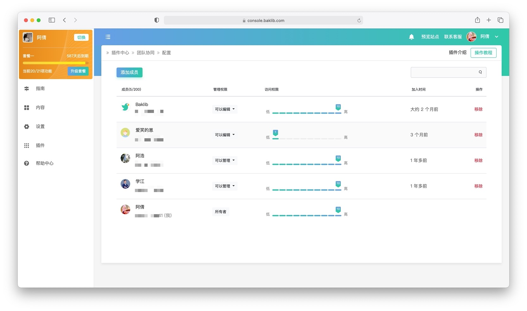The image size is (527, 311).
Task: Adjust 阿浩's access level slider
Action: pyautogui.click(x=307, y=164)
